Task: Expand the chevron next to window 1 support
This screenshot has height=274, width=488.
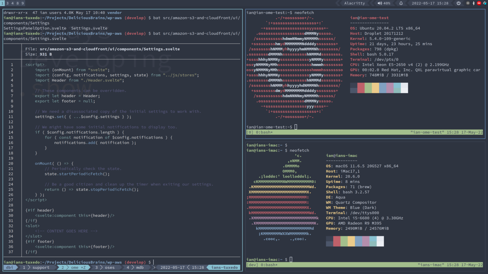Action: coord(29,267)
